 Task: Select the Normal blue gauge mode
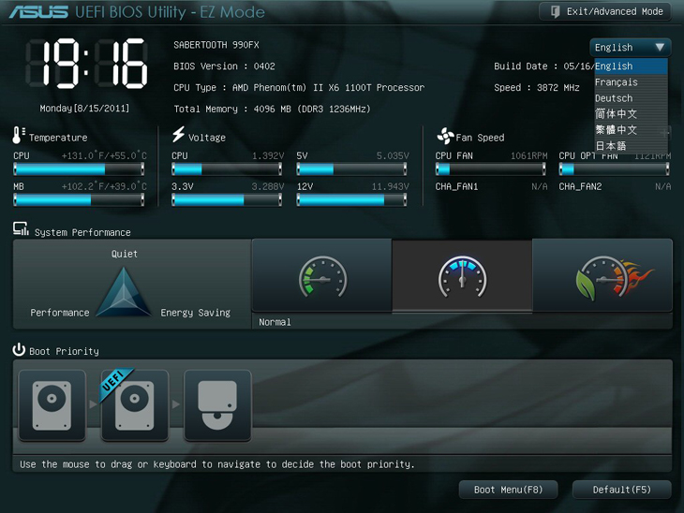click(462, 277)
